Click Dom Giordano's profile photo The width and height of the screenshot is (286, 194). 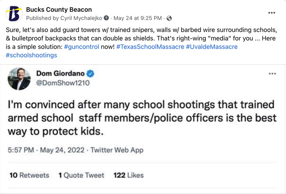[x=19, y=79]
